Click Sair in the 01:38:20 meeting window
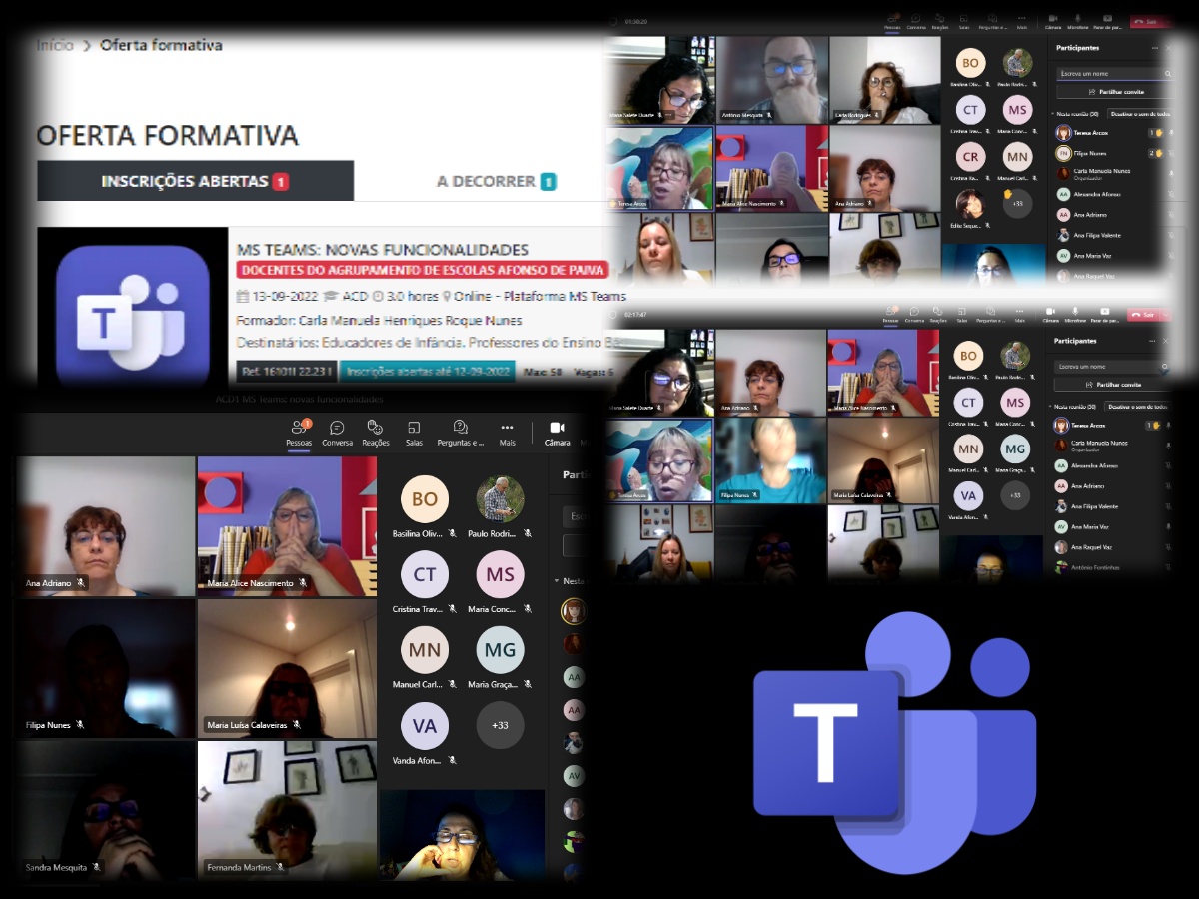 tap(1147, 21)
